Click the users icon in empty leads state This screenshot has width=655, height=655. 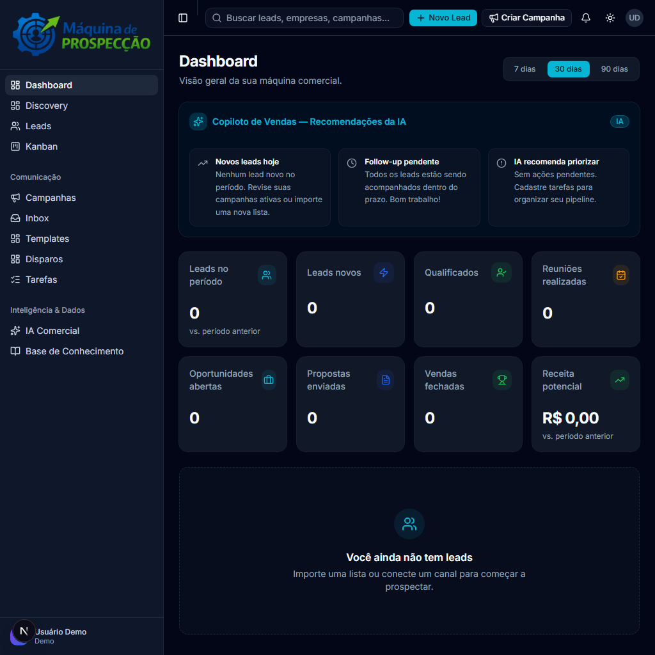point(409,524)
